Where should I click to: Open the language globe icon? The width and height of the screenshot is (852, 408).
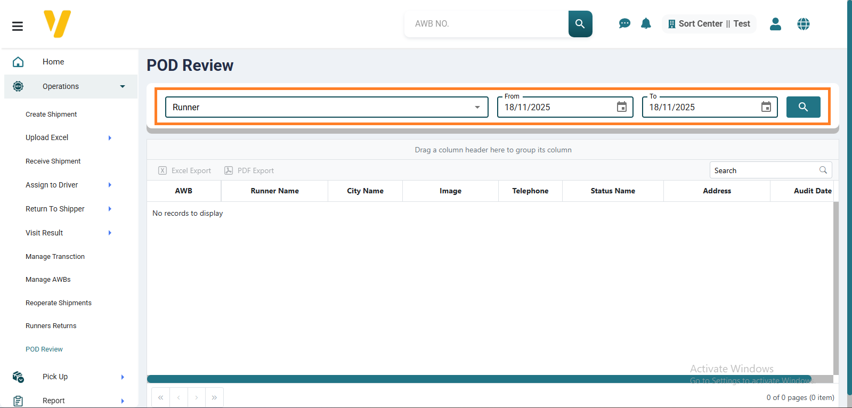(804, 24)
